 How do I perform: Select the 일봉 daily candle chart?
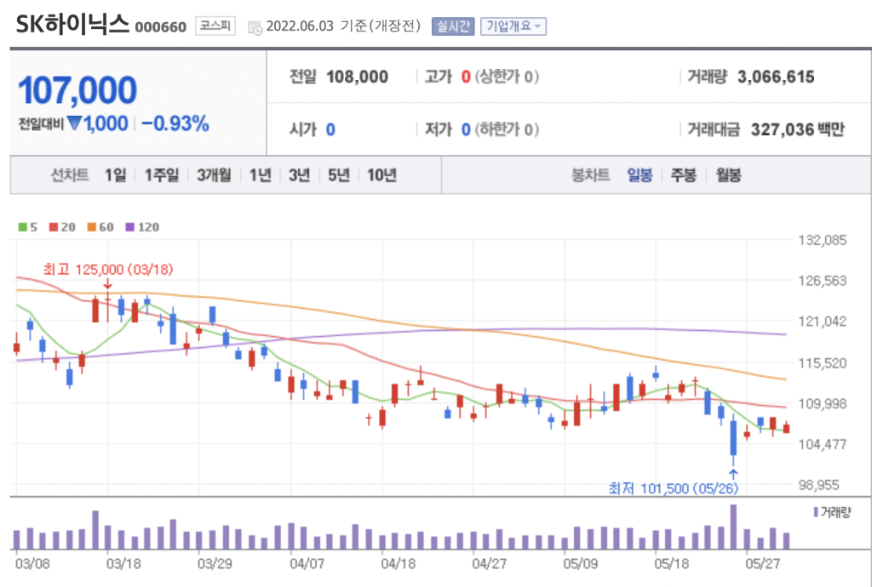tap(640, 175)
